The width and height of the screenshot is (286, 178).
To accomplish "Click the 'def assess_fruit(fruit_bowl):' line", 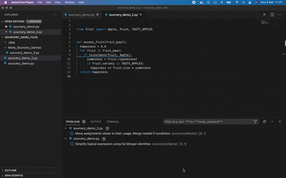I will click(x=102, y=42).
